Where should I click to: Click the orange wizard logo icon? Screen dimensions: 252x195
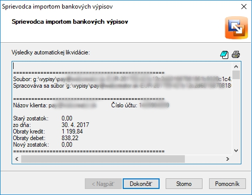pyautogui.click(x=236, y=28)
